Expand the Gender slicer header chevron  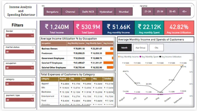tap(33, 31)
